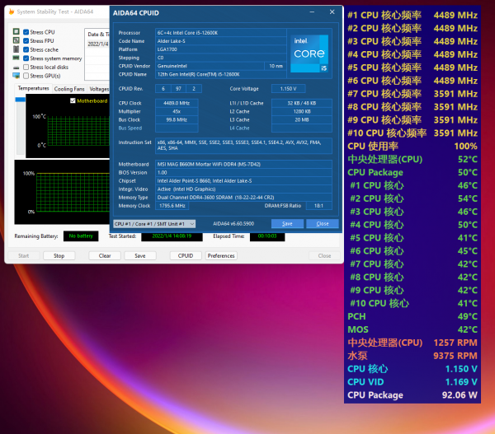Toggle the Stress CPU checkbox
This screenshot has height=434, width=495.
tap(26, 32)
